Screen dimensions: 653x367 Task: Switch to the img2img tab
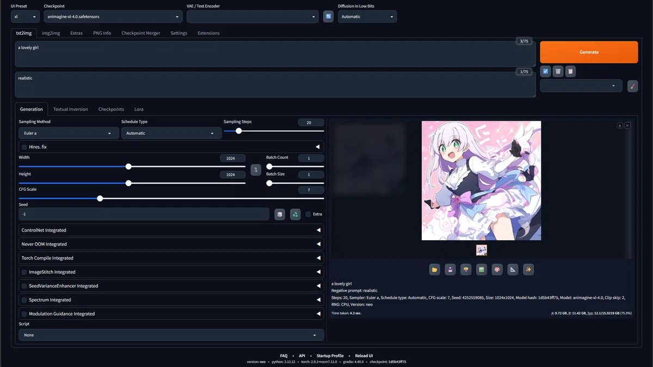click(51, 33)
